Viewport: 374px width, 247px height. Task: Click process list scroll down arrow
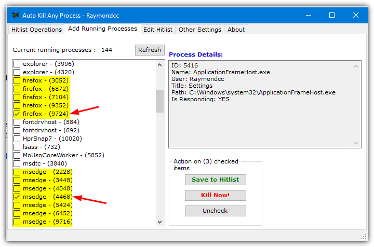click(160, 222)
